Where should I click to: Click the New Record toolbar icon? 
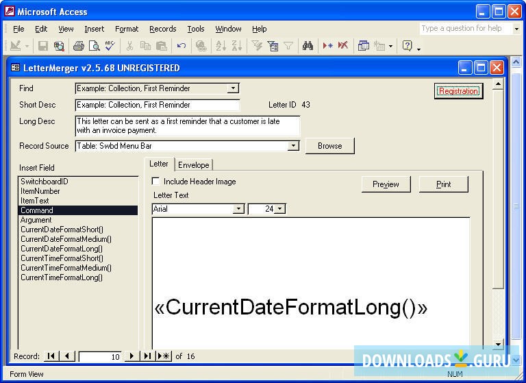point(327,46)
